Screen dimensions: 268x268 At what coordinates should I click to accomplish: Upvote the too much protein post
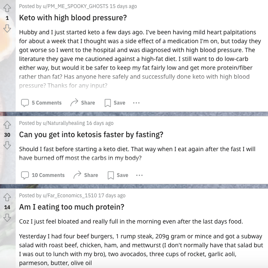coord(7,197)
